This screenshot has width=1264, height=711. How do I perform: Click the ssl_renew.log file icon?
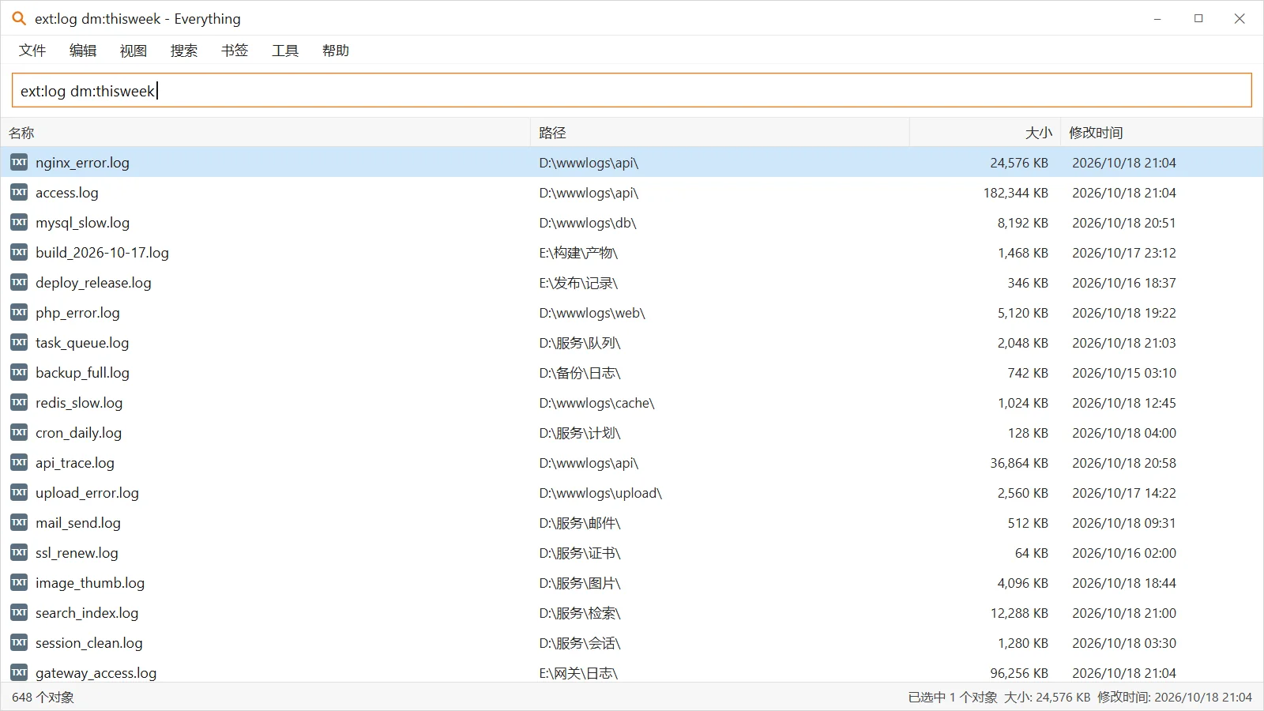(x=19, y=552)
